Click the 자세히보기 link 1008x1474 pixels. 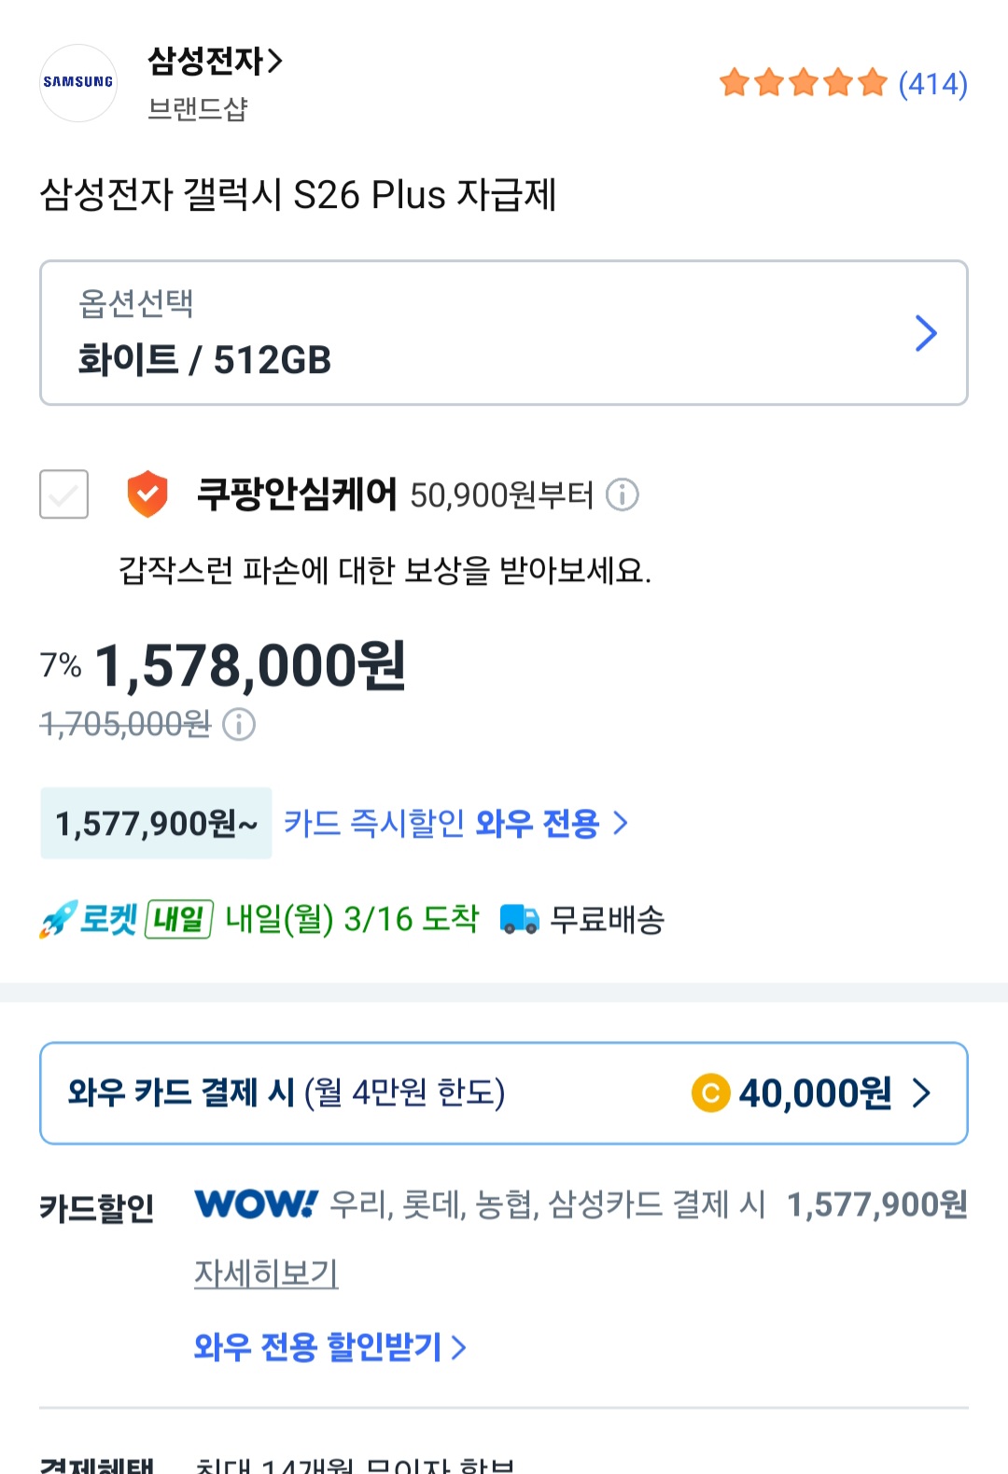pos(266,1272)
